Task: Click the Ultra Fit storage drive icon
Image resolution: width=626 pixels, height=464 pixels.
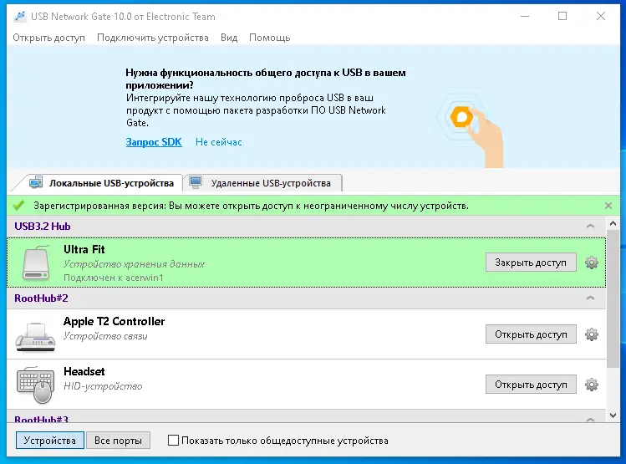Action: pyautogui.click(x=36, y=263)
